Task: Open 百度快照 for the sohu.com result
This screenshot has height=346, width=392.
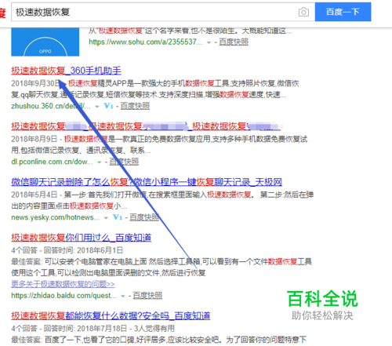Action: [234, 42]
